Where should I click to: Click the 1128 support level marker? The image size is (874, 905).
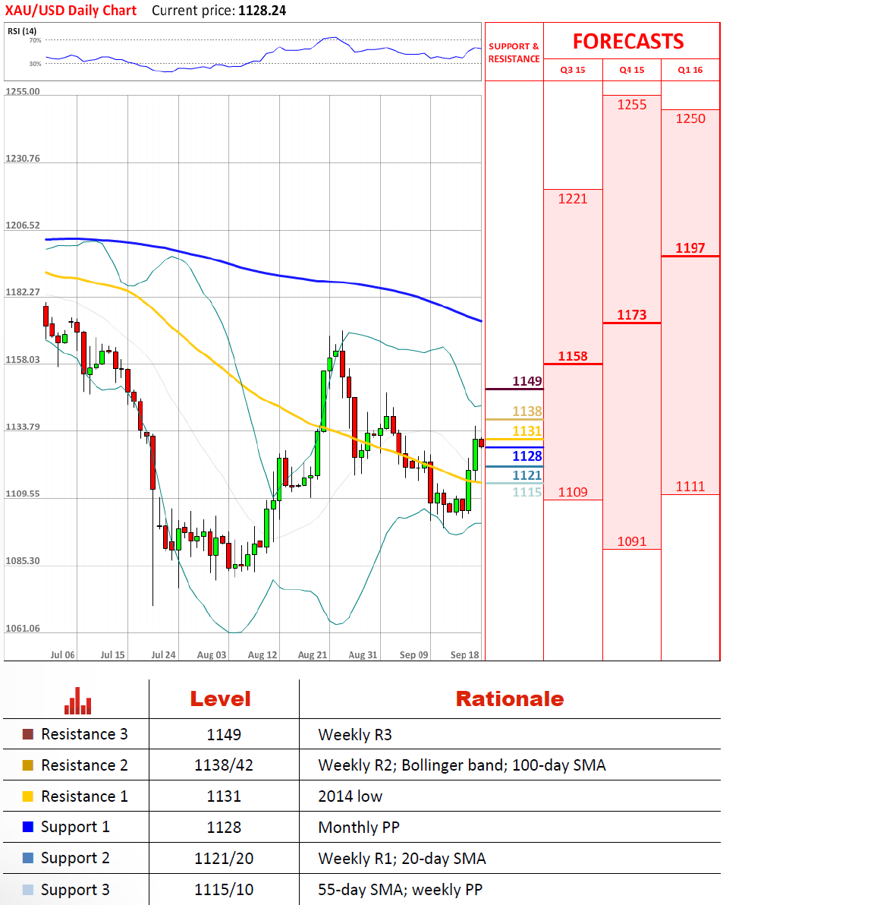[x=527, y=456]
